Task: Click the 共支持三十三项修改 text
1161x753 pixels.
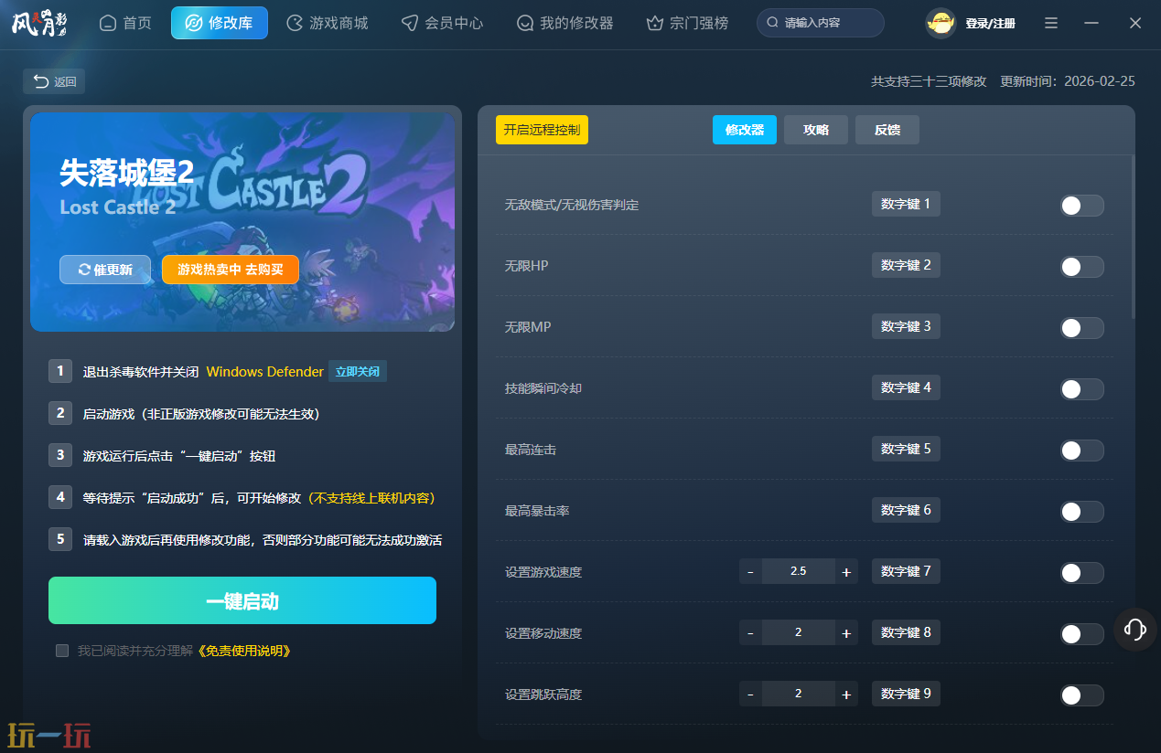Action: pos(929,81)
